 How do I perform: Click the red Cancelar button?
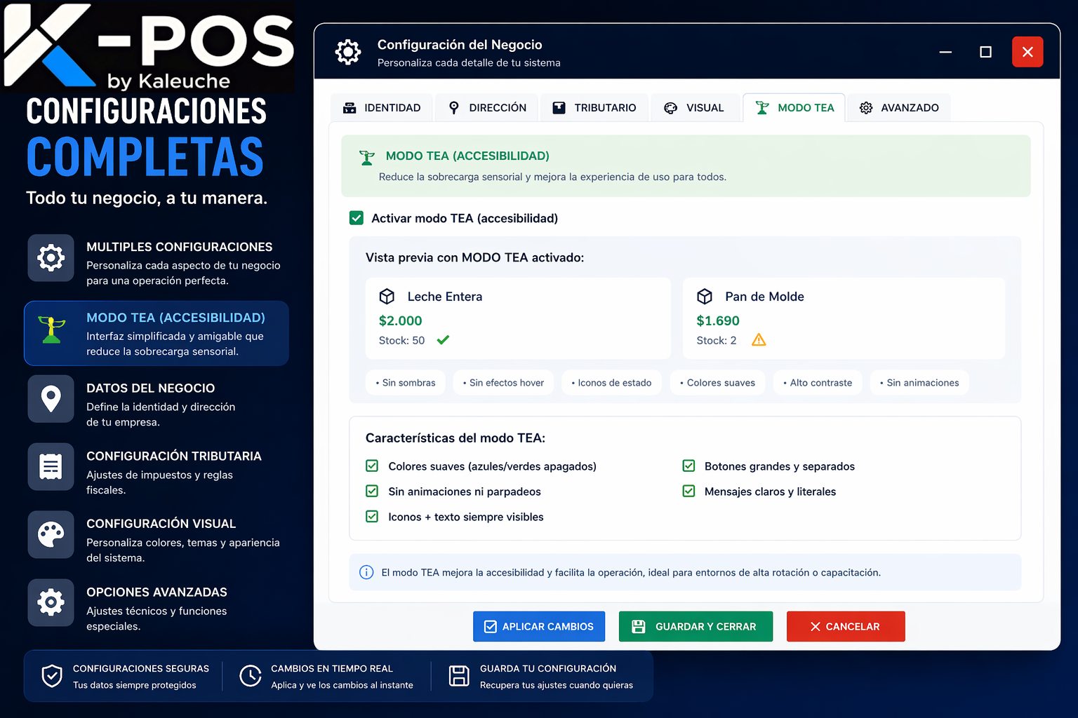tap(846, 626)
